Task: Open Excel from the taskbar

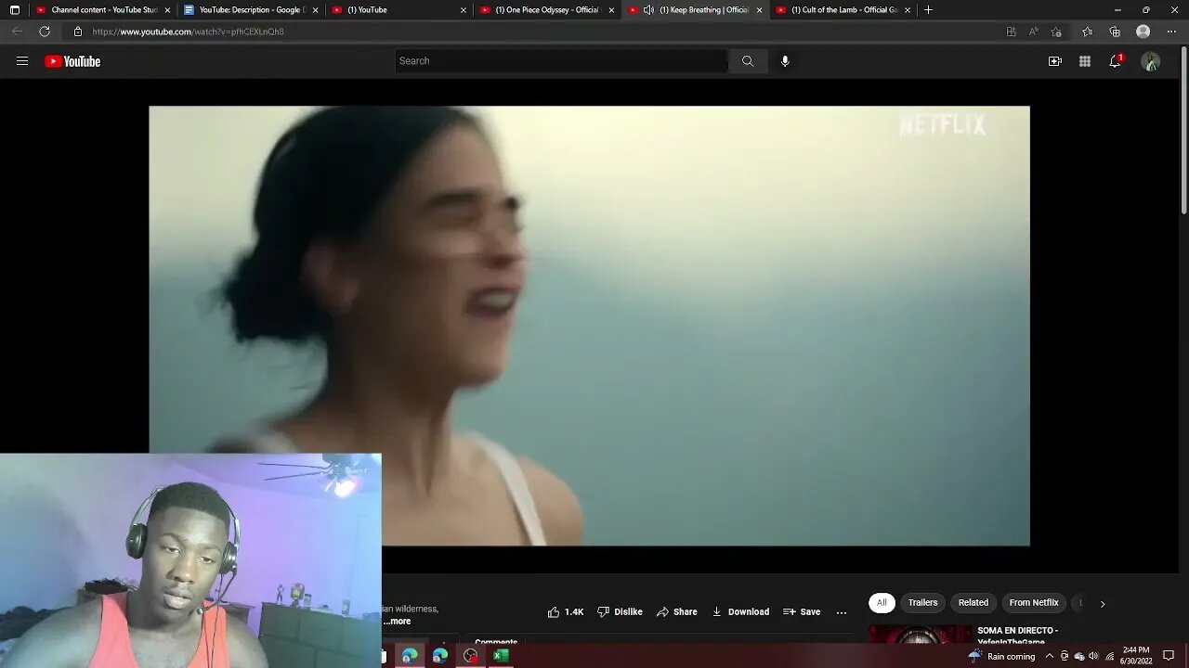Action: click(x=501, y=656)
